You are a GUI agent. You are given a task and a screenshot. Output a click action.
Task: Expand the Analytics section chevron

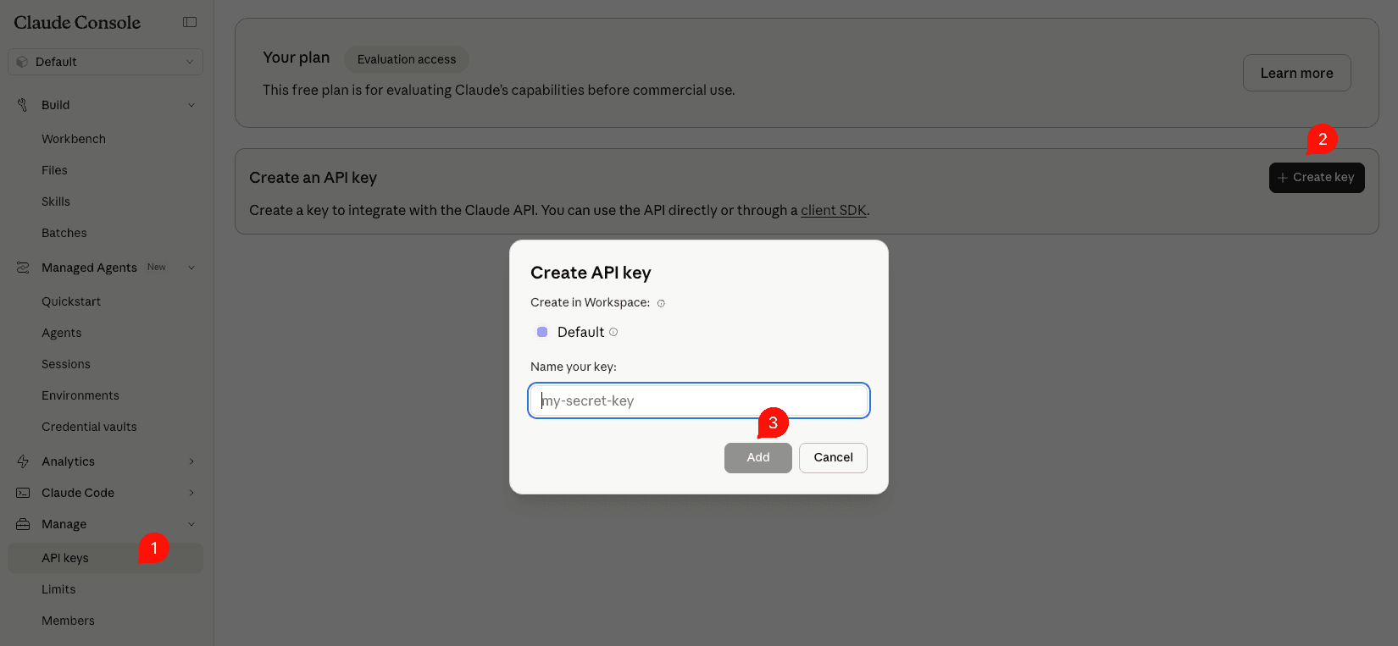point(191,461)
